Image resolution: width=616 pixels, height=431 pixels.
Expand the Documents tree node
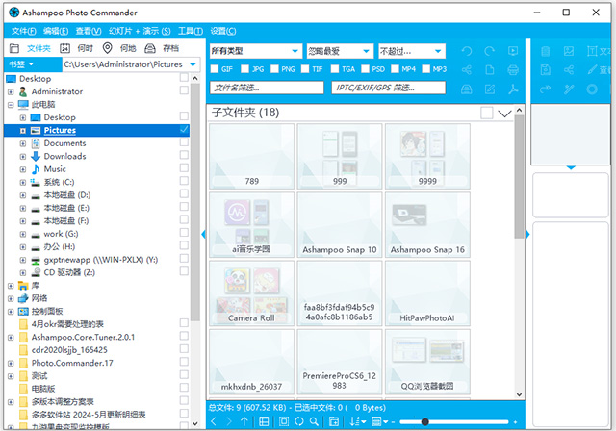click(x=23, y=143)
